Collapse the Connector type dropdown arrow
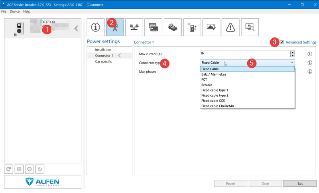319x193 pixels. coord(292,63)
